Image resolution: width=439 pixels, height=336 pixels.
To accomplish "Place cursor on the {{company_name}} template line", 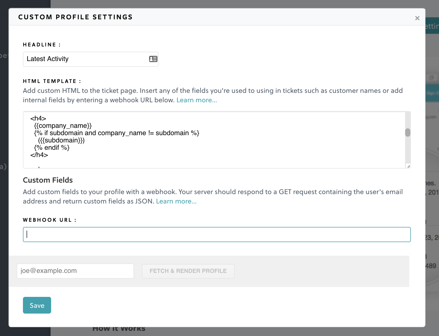I will tap(63, 126).
